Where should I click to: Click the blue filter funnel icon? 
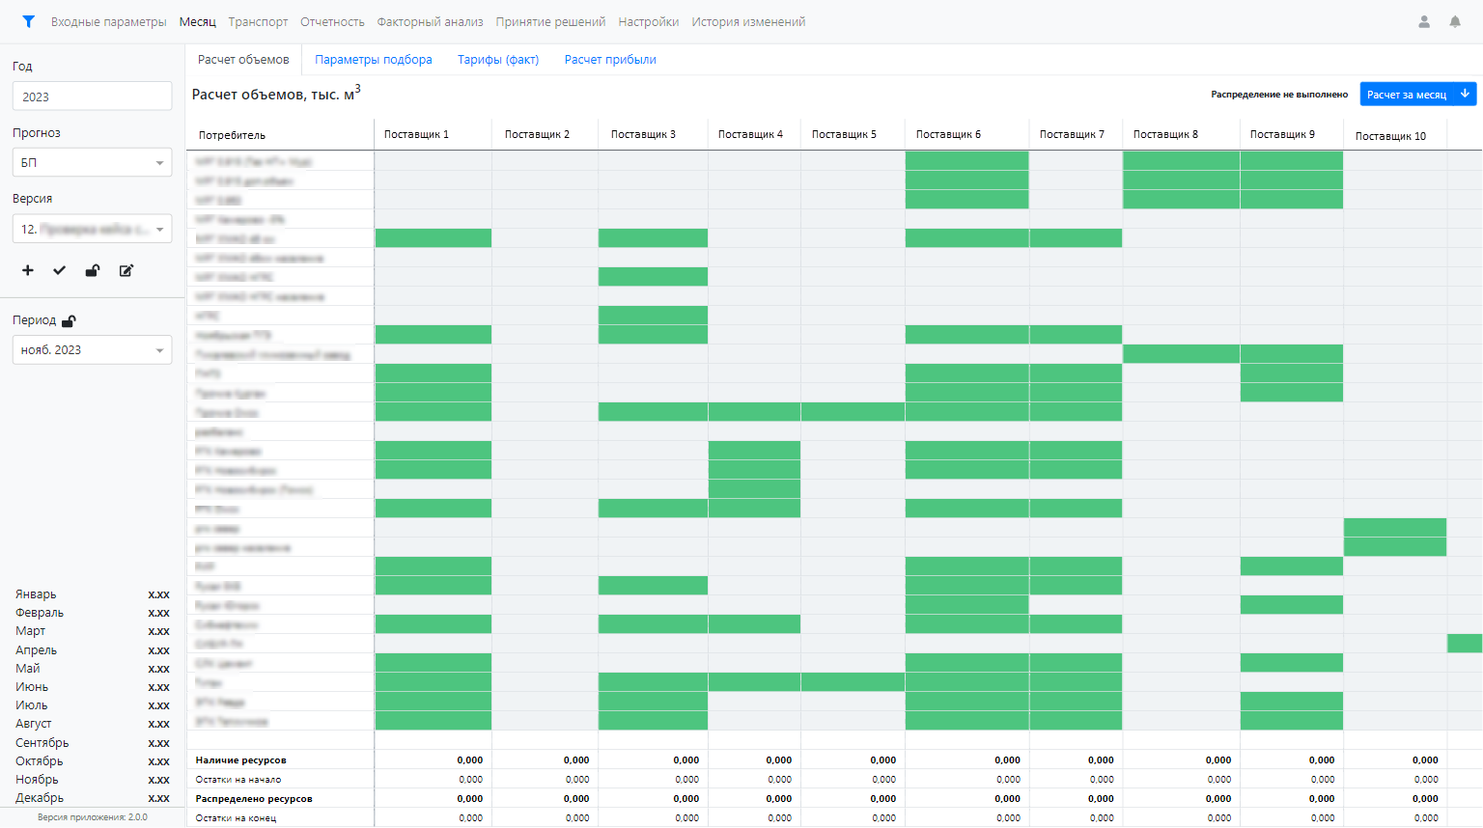click(x=28, y=21)
